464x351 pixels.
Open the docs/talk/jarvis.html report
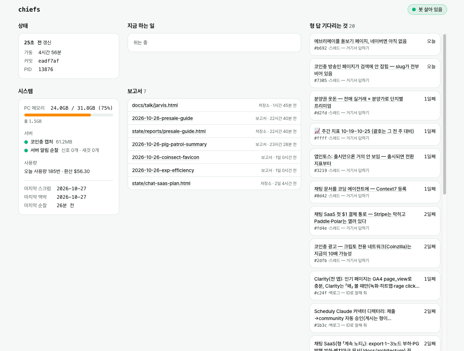pyautogui.click(x=155, y=105)
